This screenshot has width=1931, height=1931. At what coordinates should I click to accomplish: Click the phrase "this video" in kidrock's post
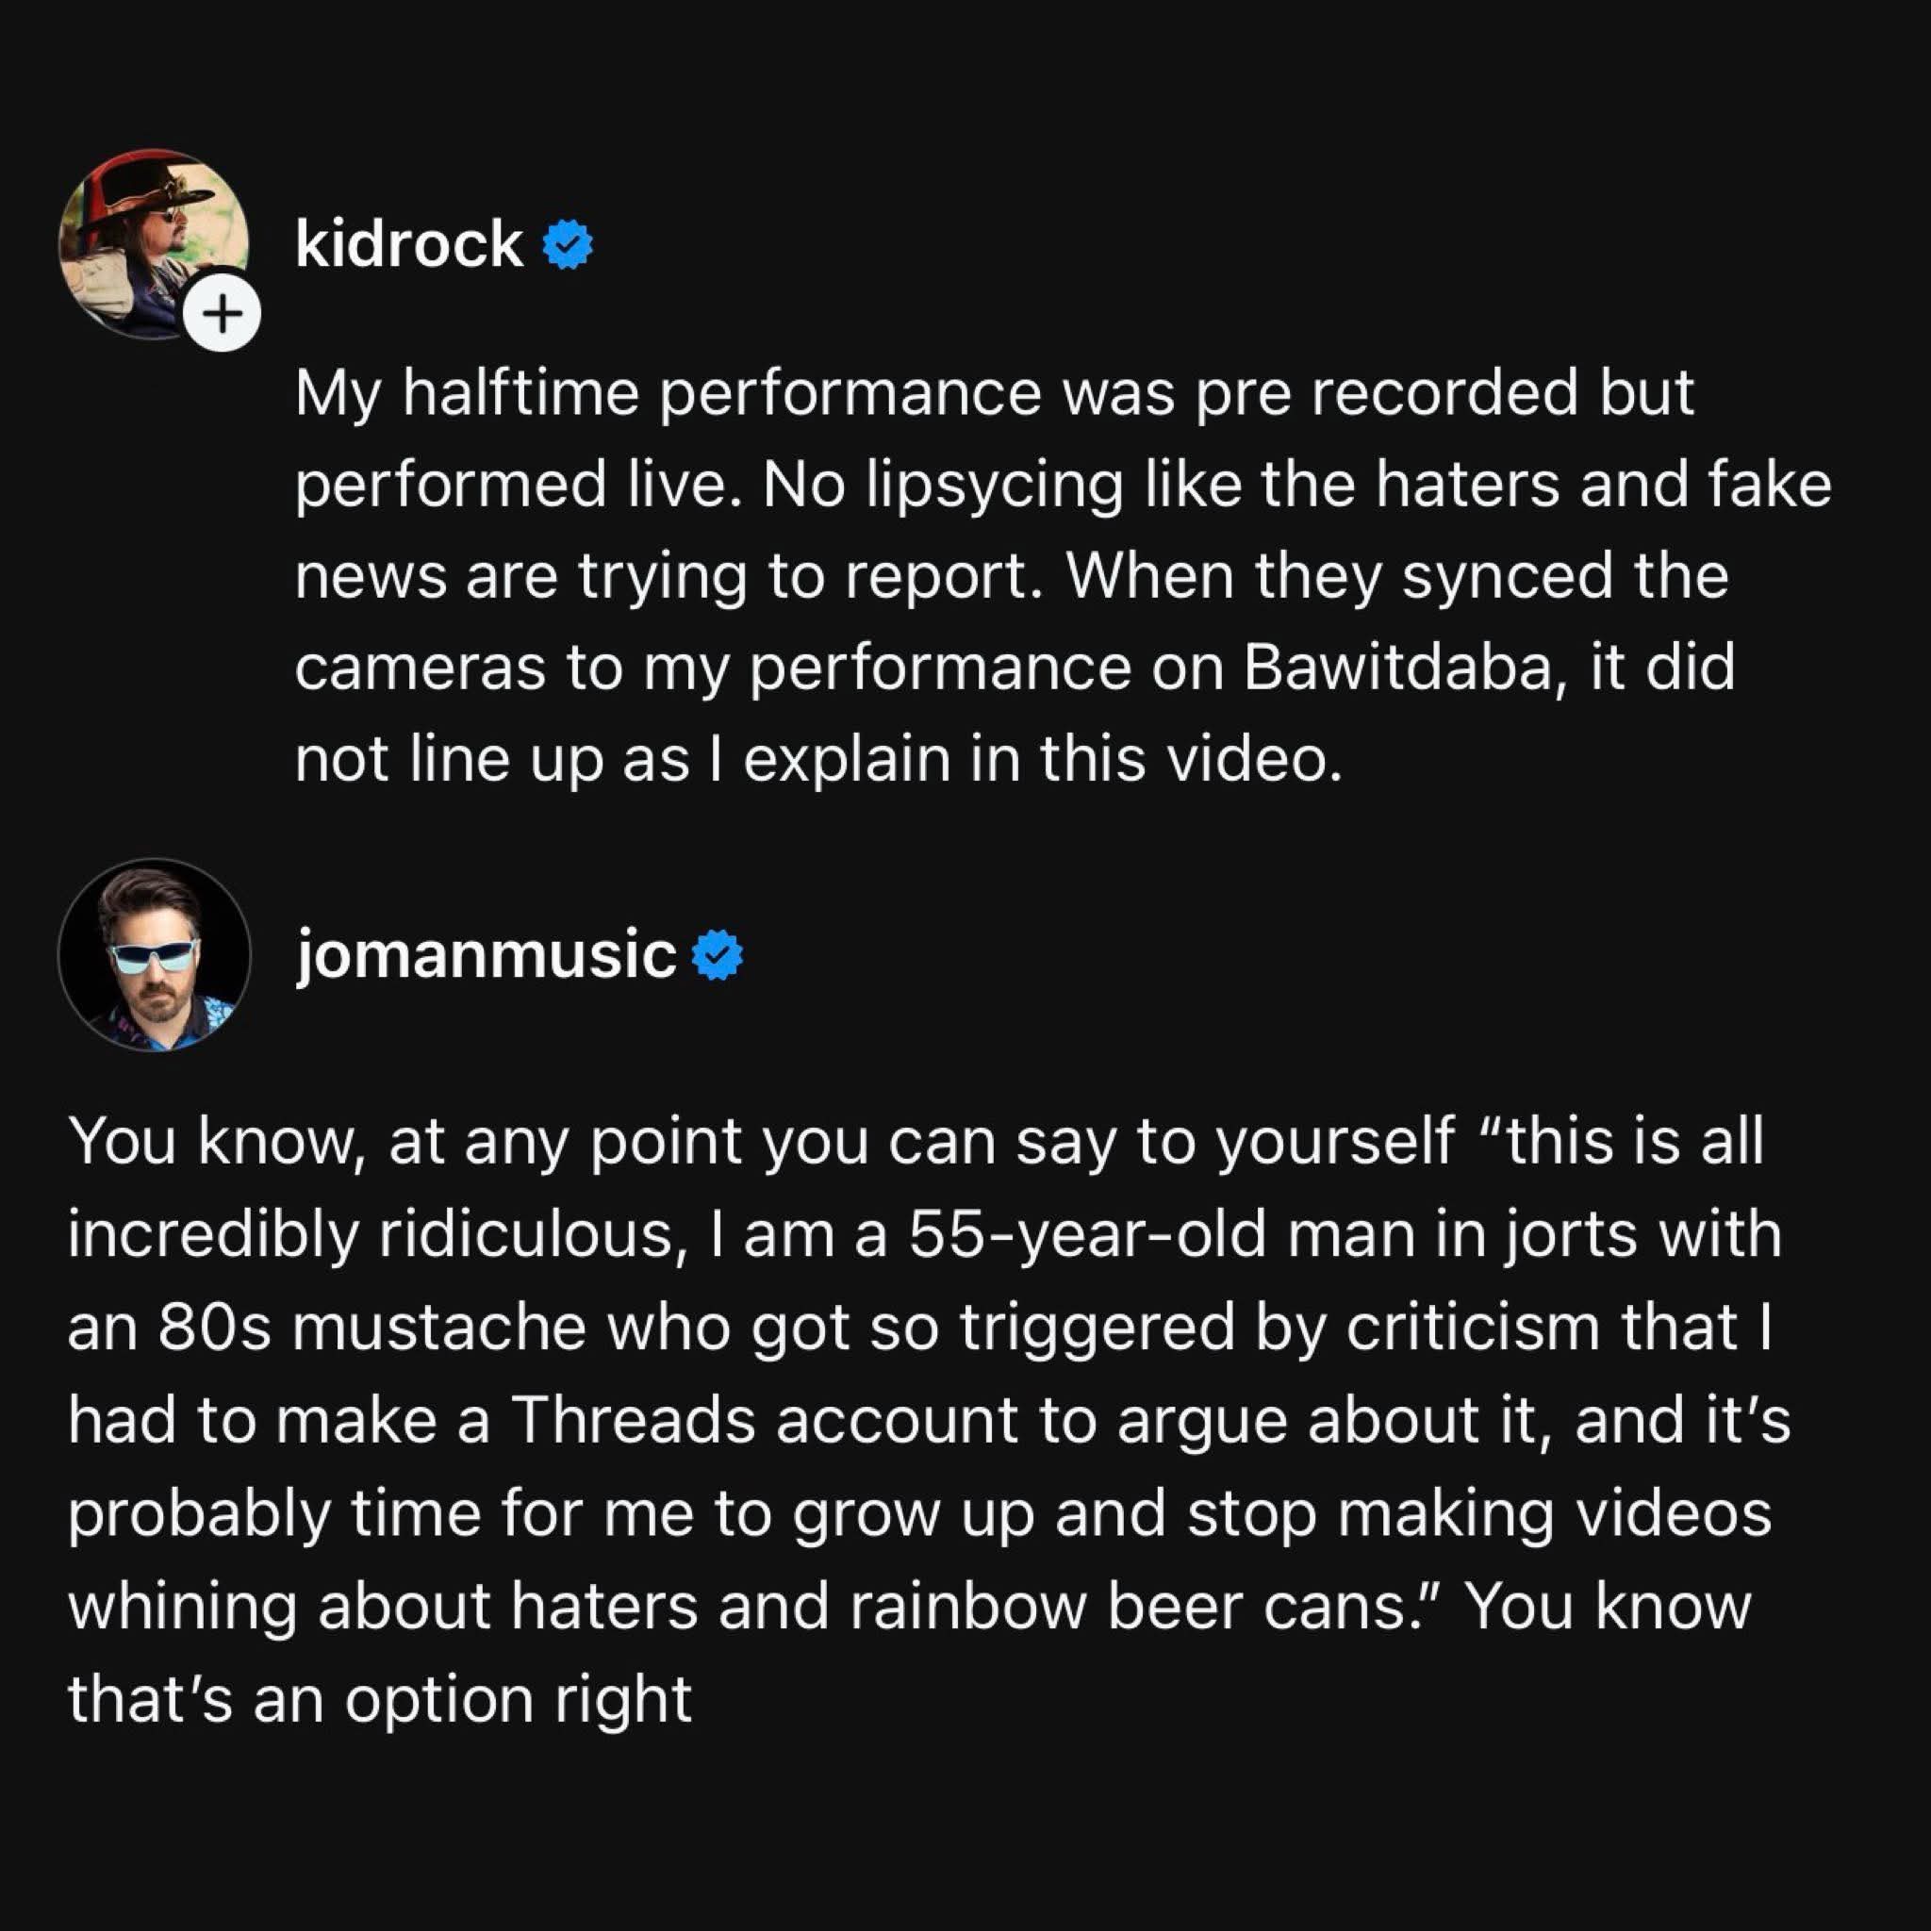[1188, 760]
